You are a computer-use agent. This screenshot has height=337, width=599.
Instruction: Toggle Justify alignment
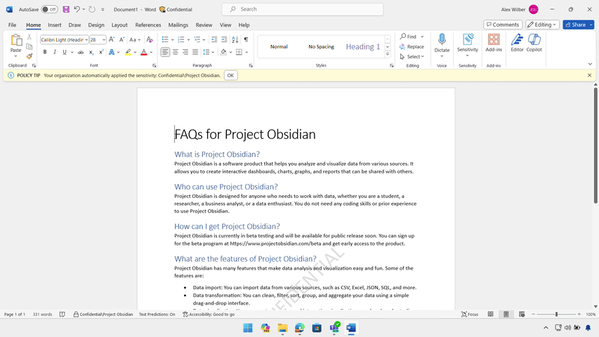[x=195, y=52]
